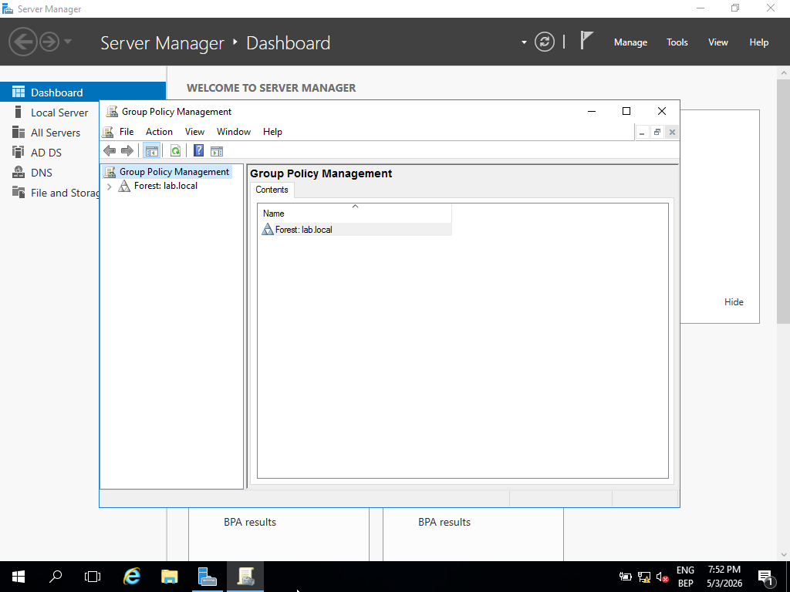The image size is (790, 592).
Task: Refresh Server Manager dashboard
Action: coord(545,42)
